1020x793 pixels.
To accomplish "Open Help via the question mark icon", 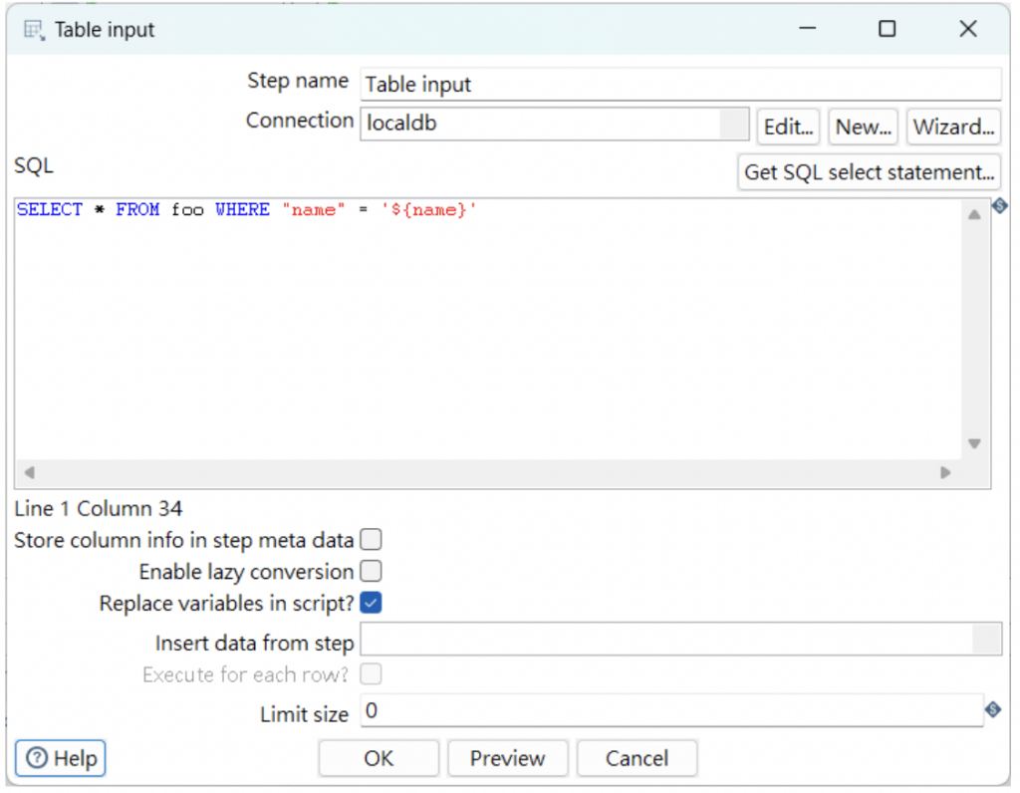I will (x=35, y=758).
